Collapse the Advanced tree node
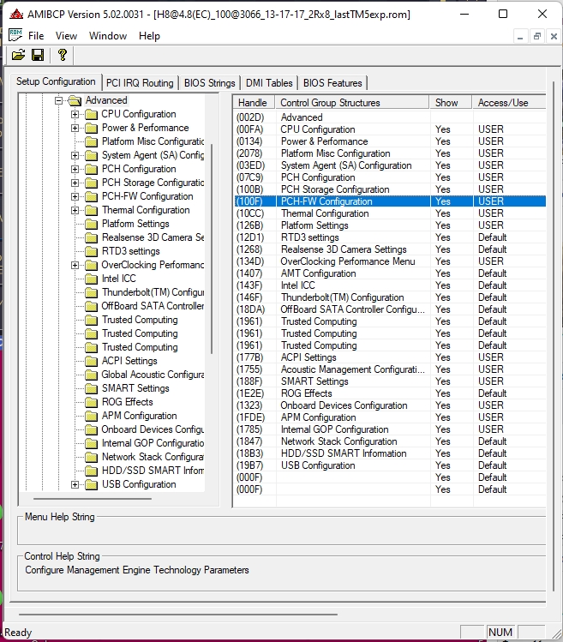The width and height of the screenshot is (563, 642). (58, 100)
